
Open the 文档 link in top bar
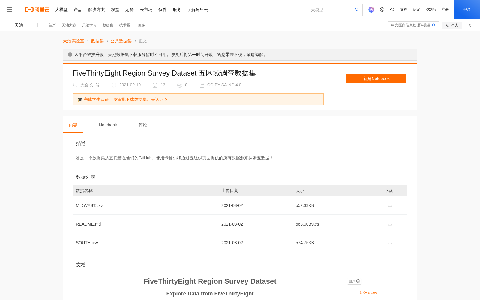[x=404, y=10]
